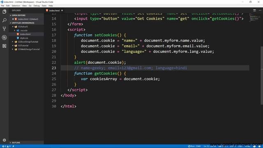The height and width of the screenshot is (148, 263).
Task: Click the commented text on line 23
Action: tap(131, 68)
